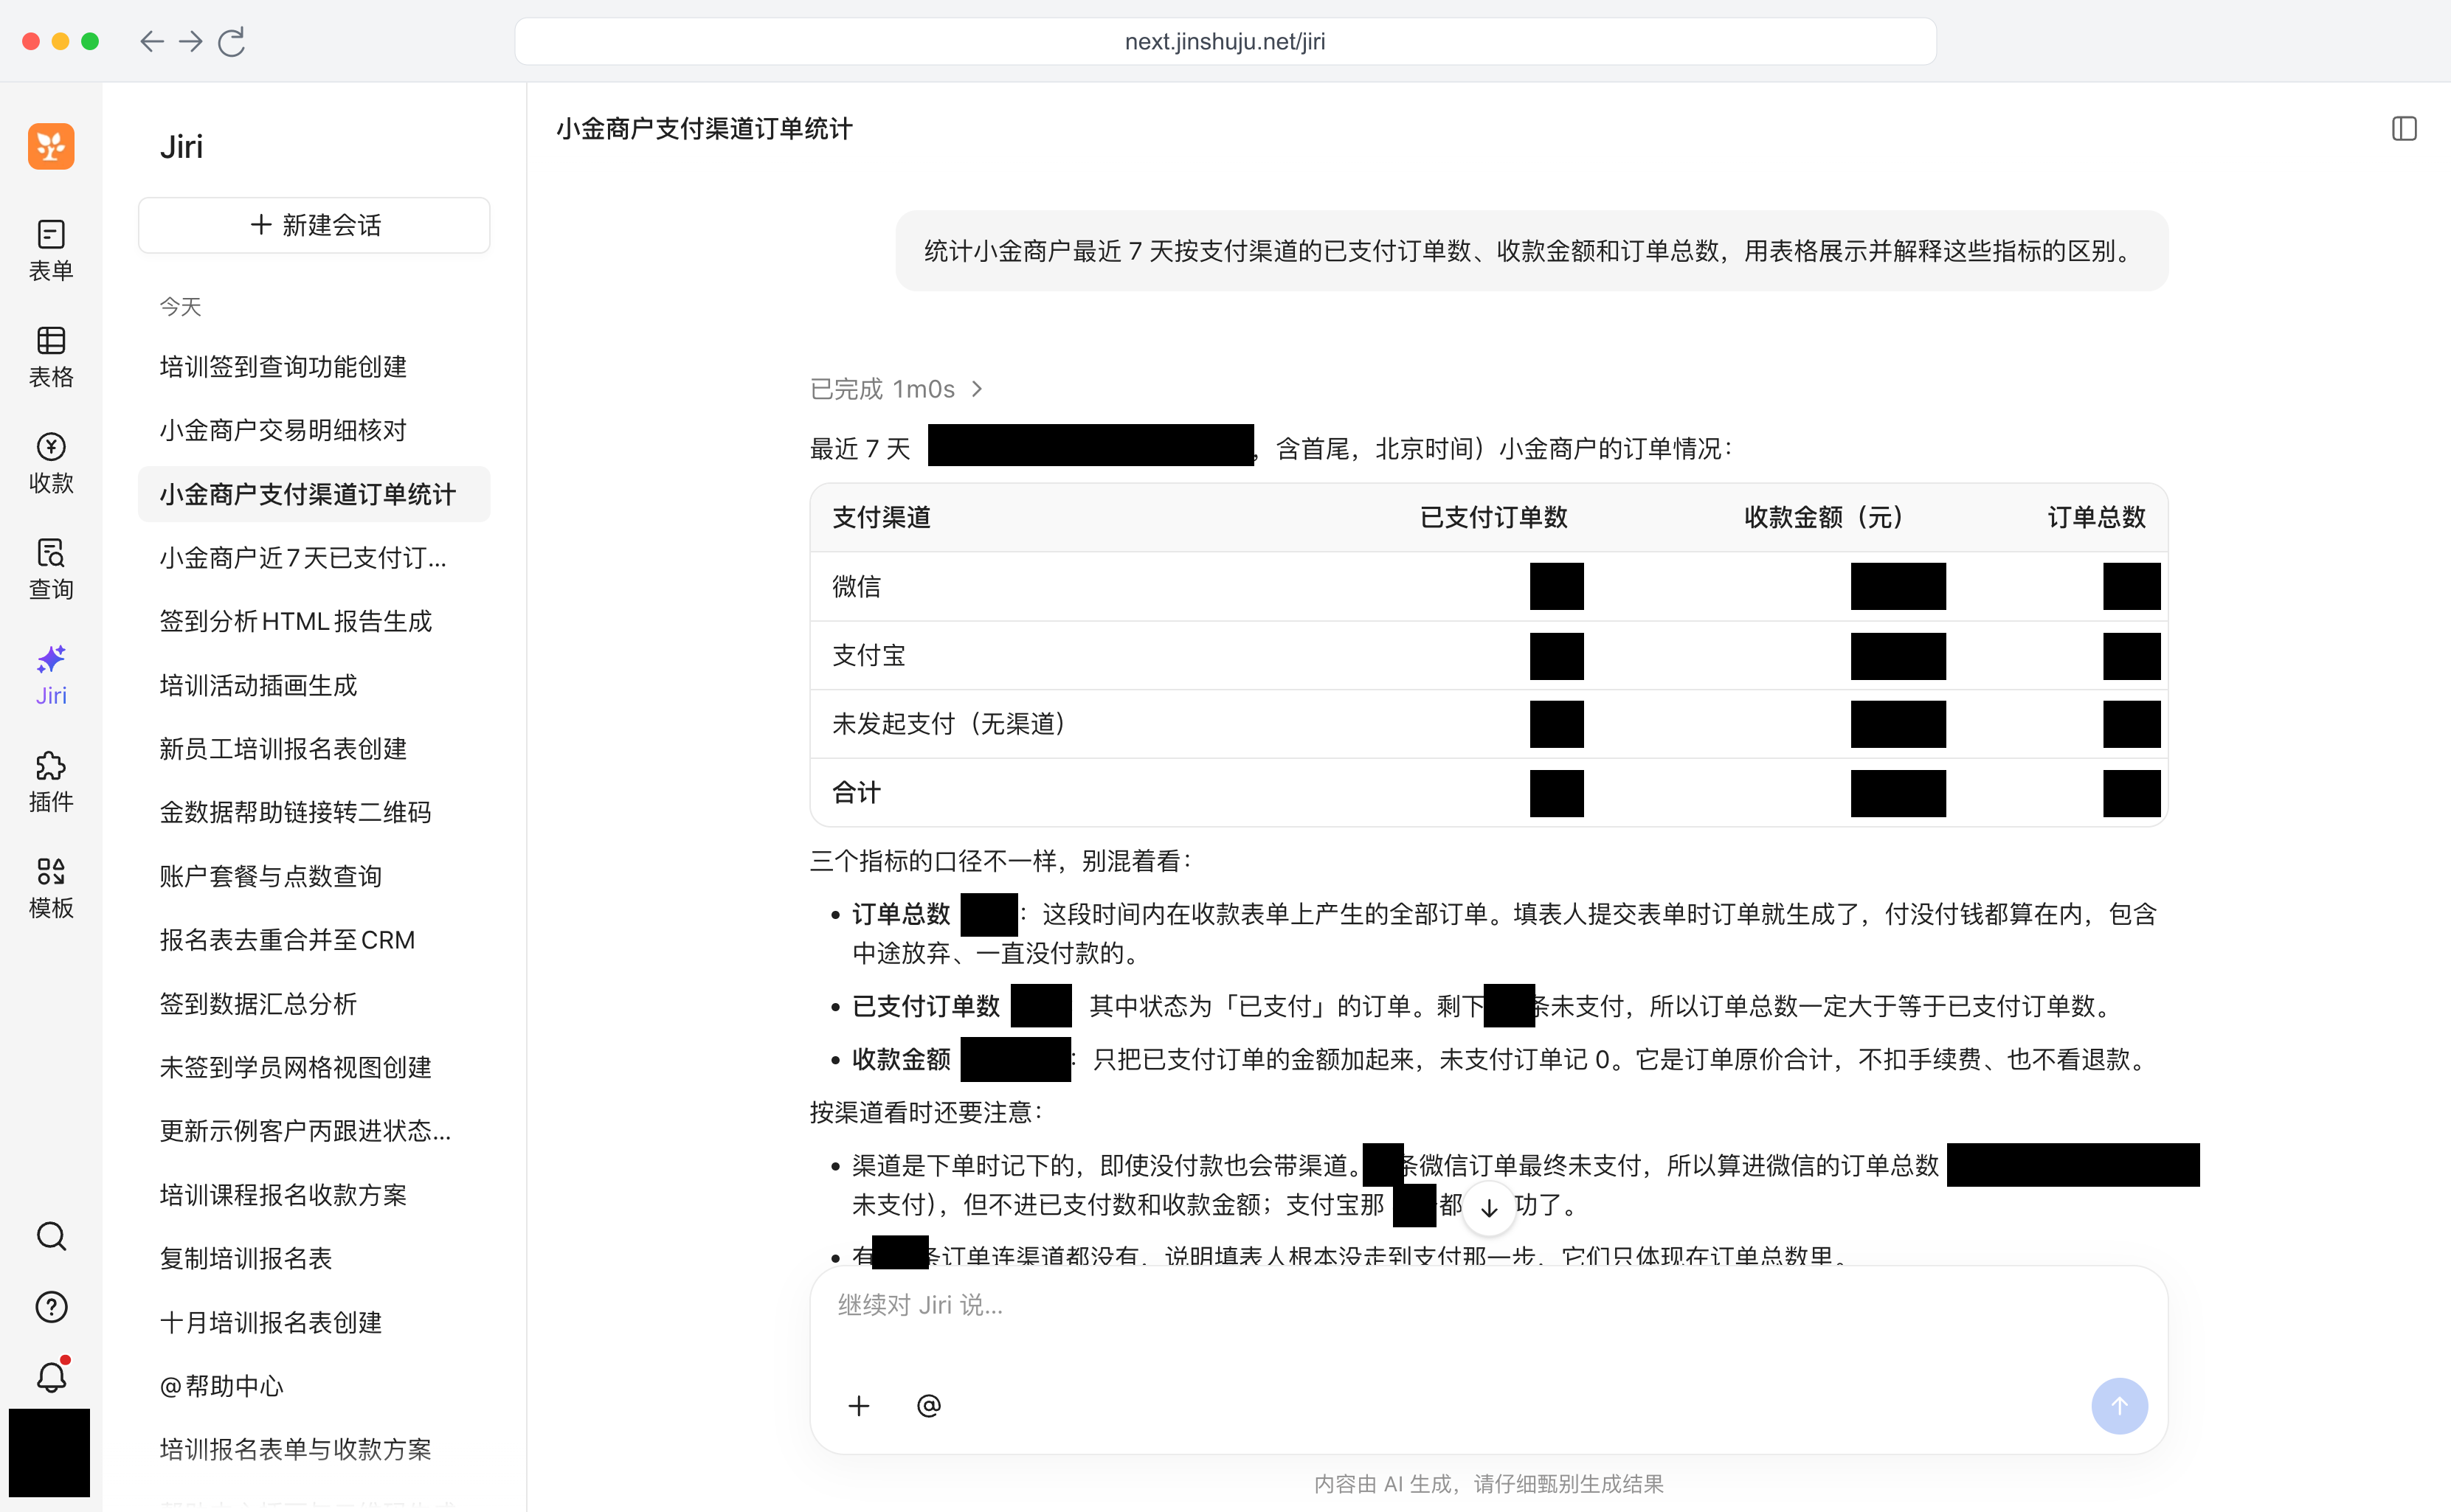The width and height of the screenshot is (2451, 1512).
Task: Open conversation 报名表去重合并至 CRM
Action: click(x=314, y=940)
